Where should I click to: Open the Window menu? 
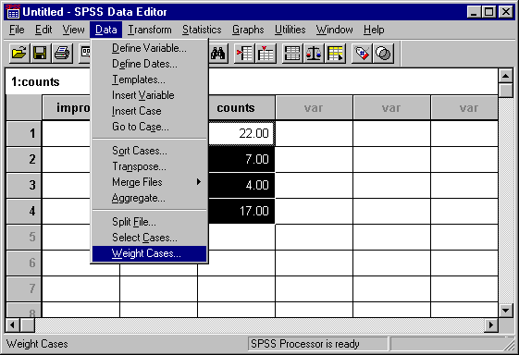tap(334, 30)
